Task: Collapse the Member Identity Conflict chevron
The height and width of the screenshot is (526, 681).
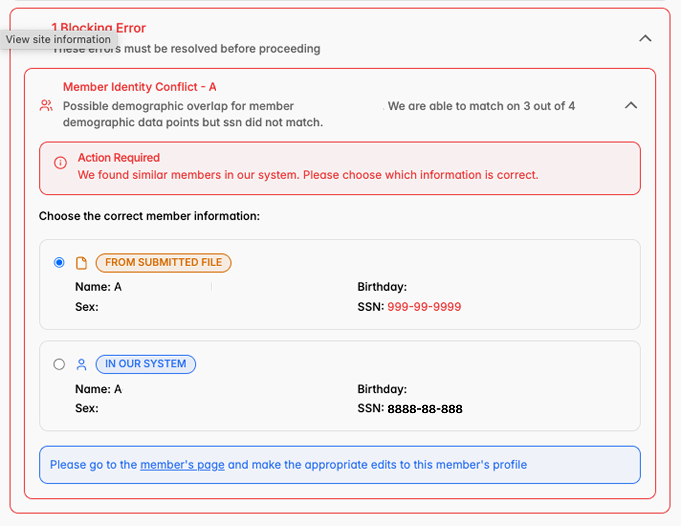Action: (x=631, y=105)
